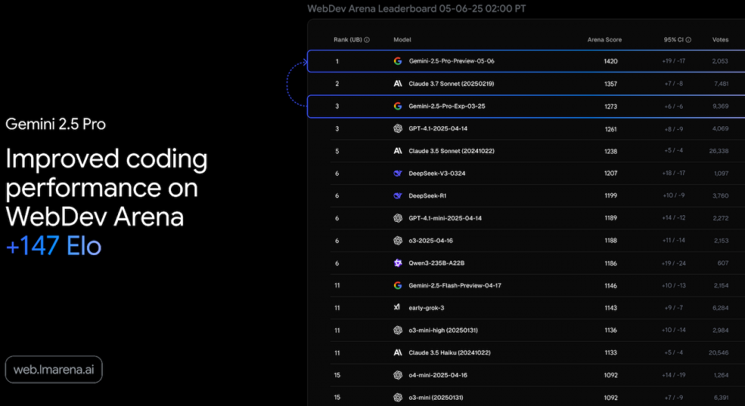The image size is (745, 406).
Task: Click the Anthropic logo beside Claude 3.5 Sonnet
Action: click(x=398, y=151)
